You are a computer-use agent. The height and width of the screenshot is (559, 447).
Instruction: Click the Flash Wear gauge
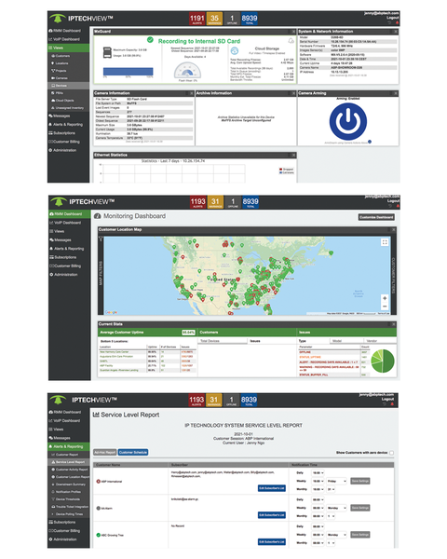tap(187, 71)
